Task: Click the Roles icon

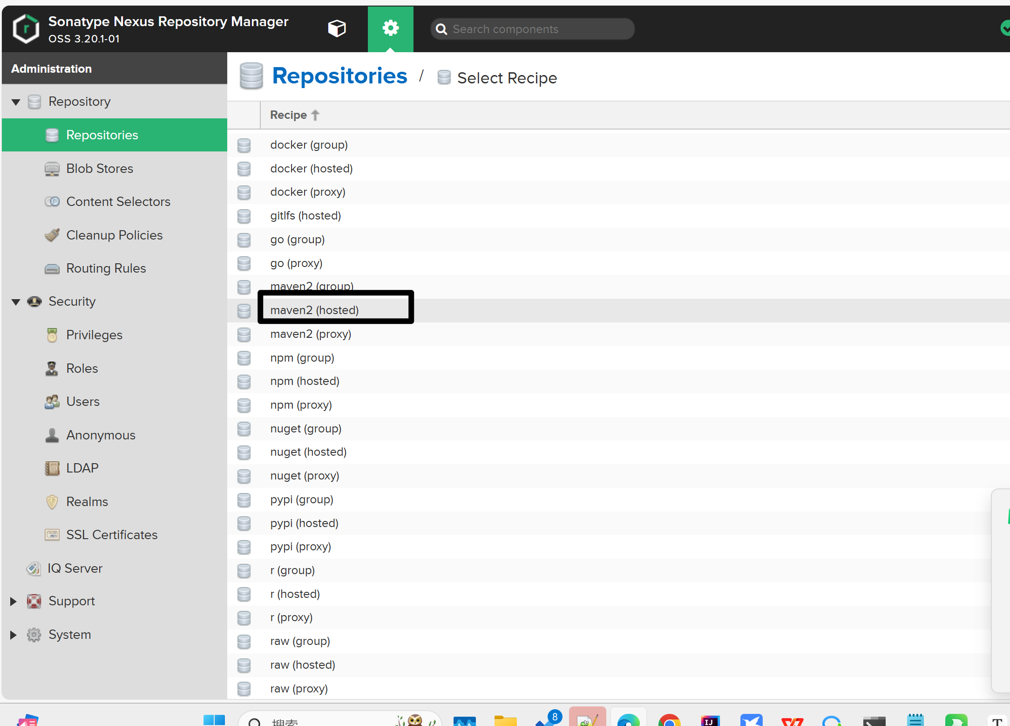Action: pyautogui.click(x=52, y=369)
